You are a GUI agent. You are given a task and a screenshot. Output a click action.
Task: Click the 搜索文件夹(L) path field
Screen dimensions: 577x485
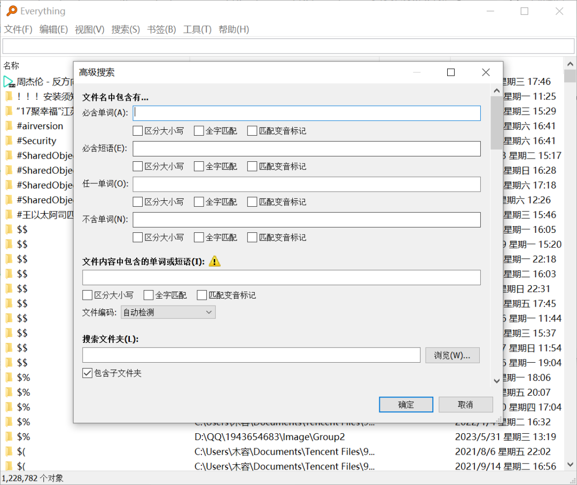251,355
